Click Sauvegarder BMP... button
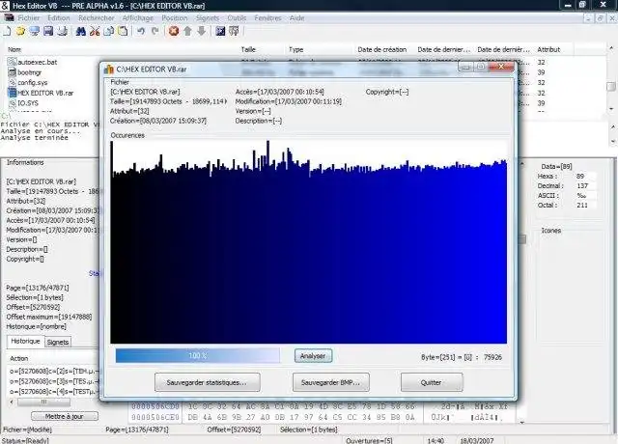Screen dimensions: 618x444 click(330, 382)
